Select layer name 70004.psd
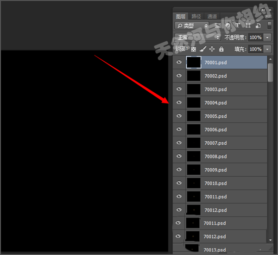 (215, 103)
